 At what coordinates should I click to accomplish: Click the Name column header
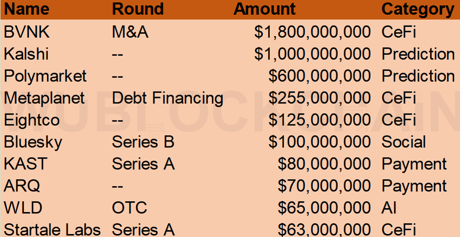tap(26, 9)
